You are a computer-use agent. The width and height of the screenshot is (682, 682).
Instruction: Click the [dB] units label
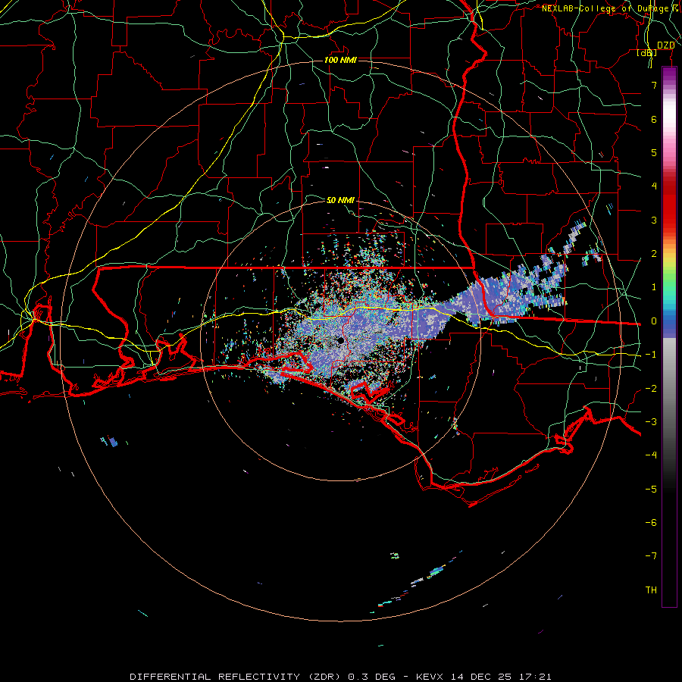coord(647,53)
